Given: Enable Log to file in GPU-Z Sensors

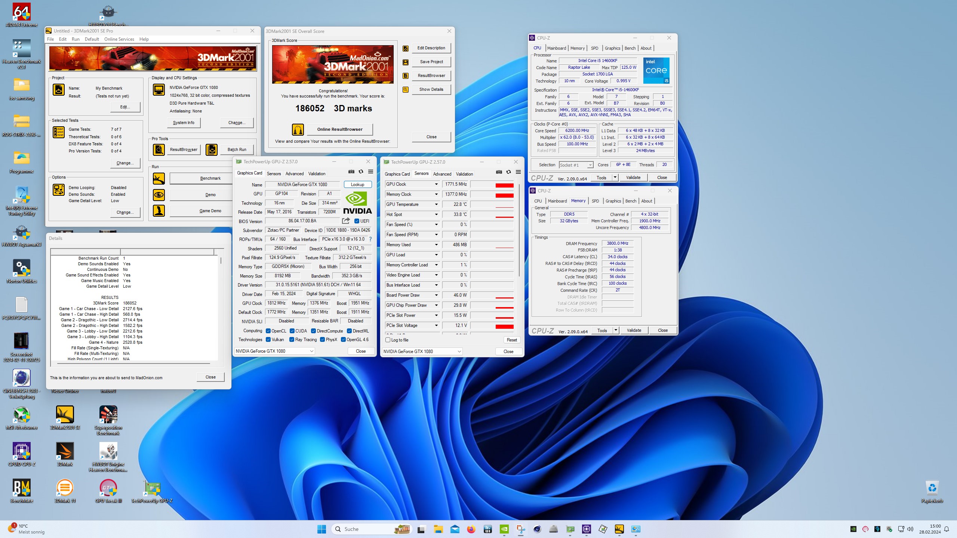Looking at the screenshot, I should click(x=388, y=340).
